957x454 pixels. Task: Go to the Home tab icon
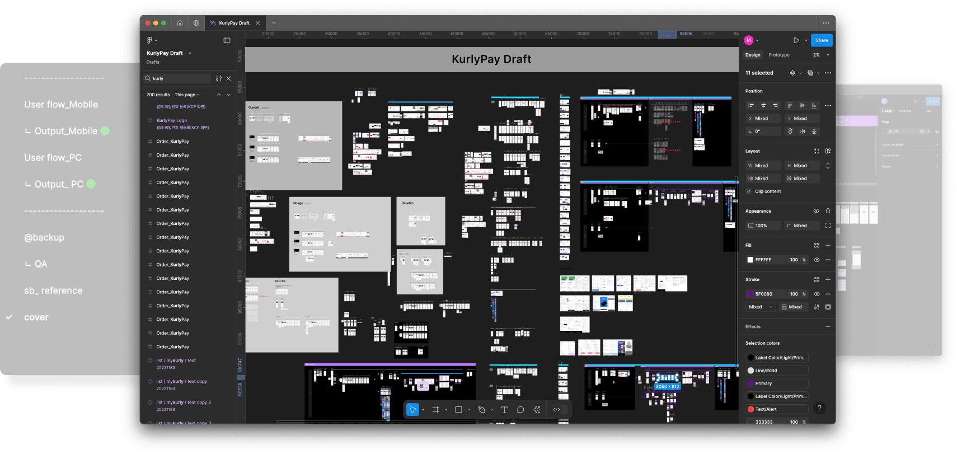[180, 23]
